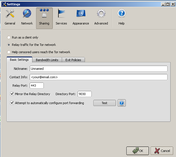This screenshot has height=157, width=176.
Task: Switch to the Exit Policies tab
Action: click(x=73, y=60)
